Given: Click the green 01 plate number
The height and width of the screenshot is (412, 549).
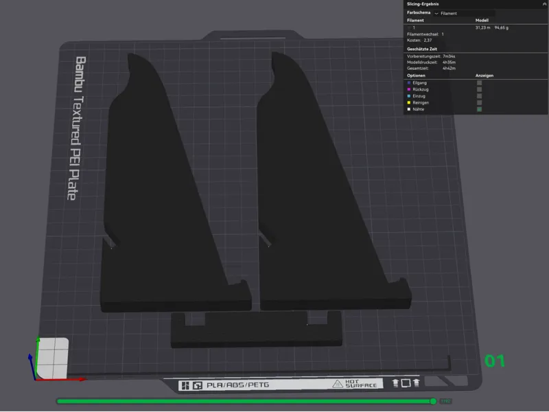Looking at the screenshot, I should (494, 361).
